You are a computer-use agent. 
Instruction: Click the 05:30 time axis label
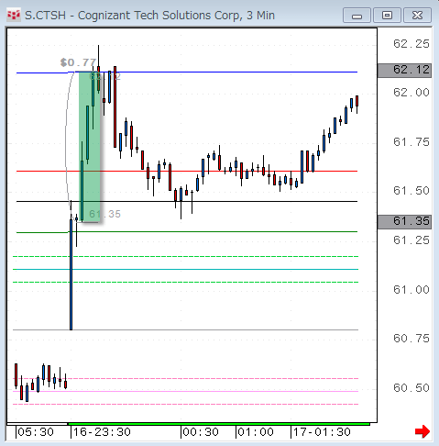pyautogui.click(x=36, y=432)
